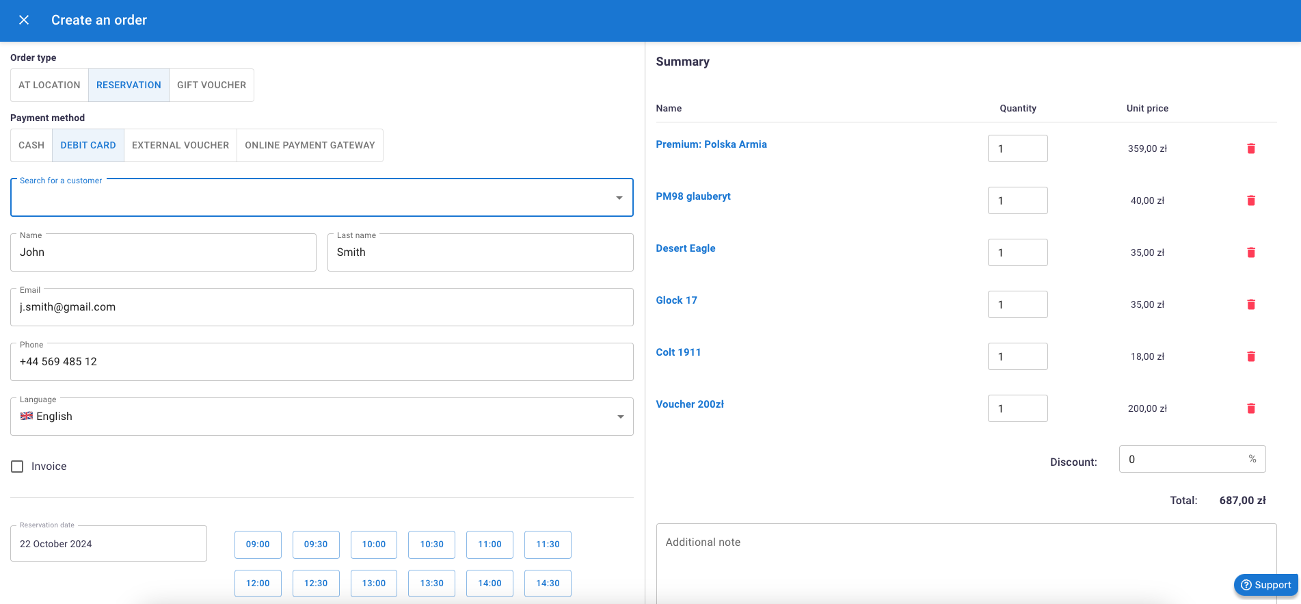The image size is (1301, 604).
Task: Close the Create an order dialog
Action: (x=24, y=20)
